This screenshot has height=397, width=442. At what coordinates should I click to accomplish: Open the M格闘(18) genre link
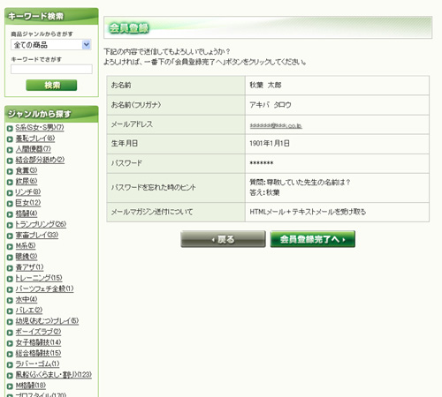click(31, 386)
